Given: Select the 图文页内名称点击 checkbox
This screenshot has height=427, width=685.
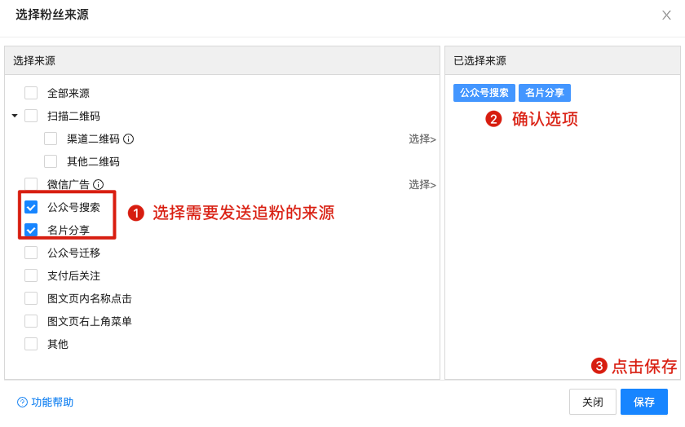Looking at the screenshot, I should tap(31, 298).
